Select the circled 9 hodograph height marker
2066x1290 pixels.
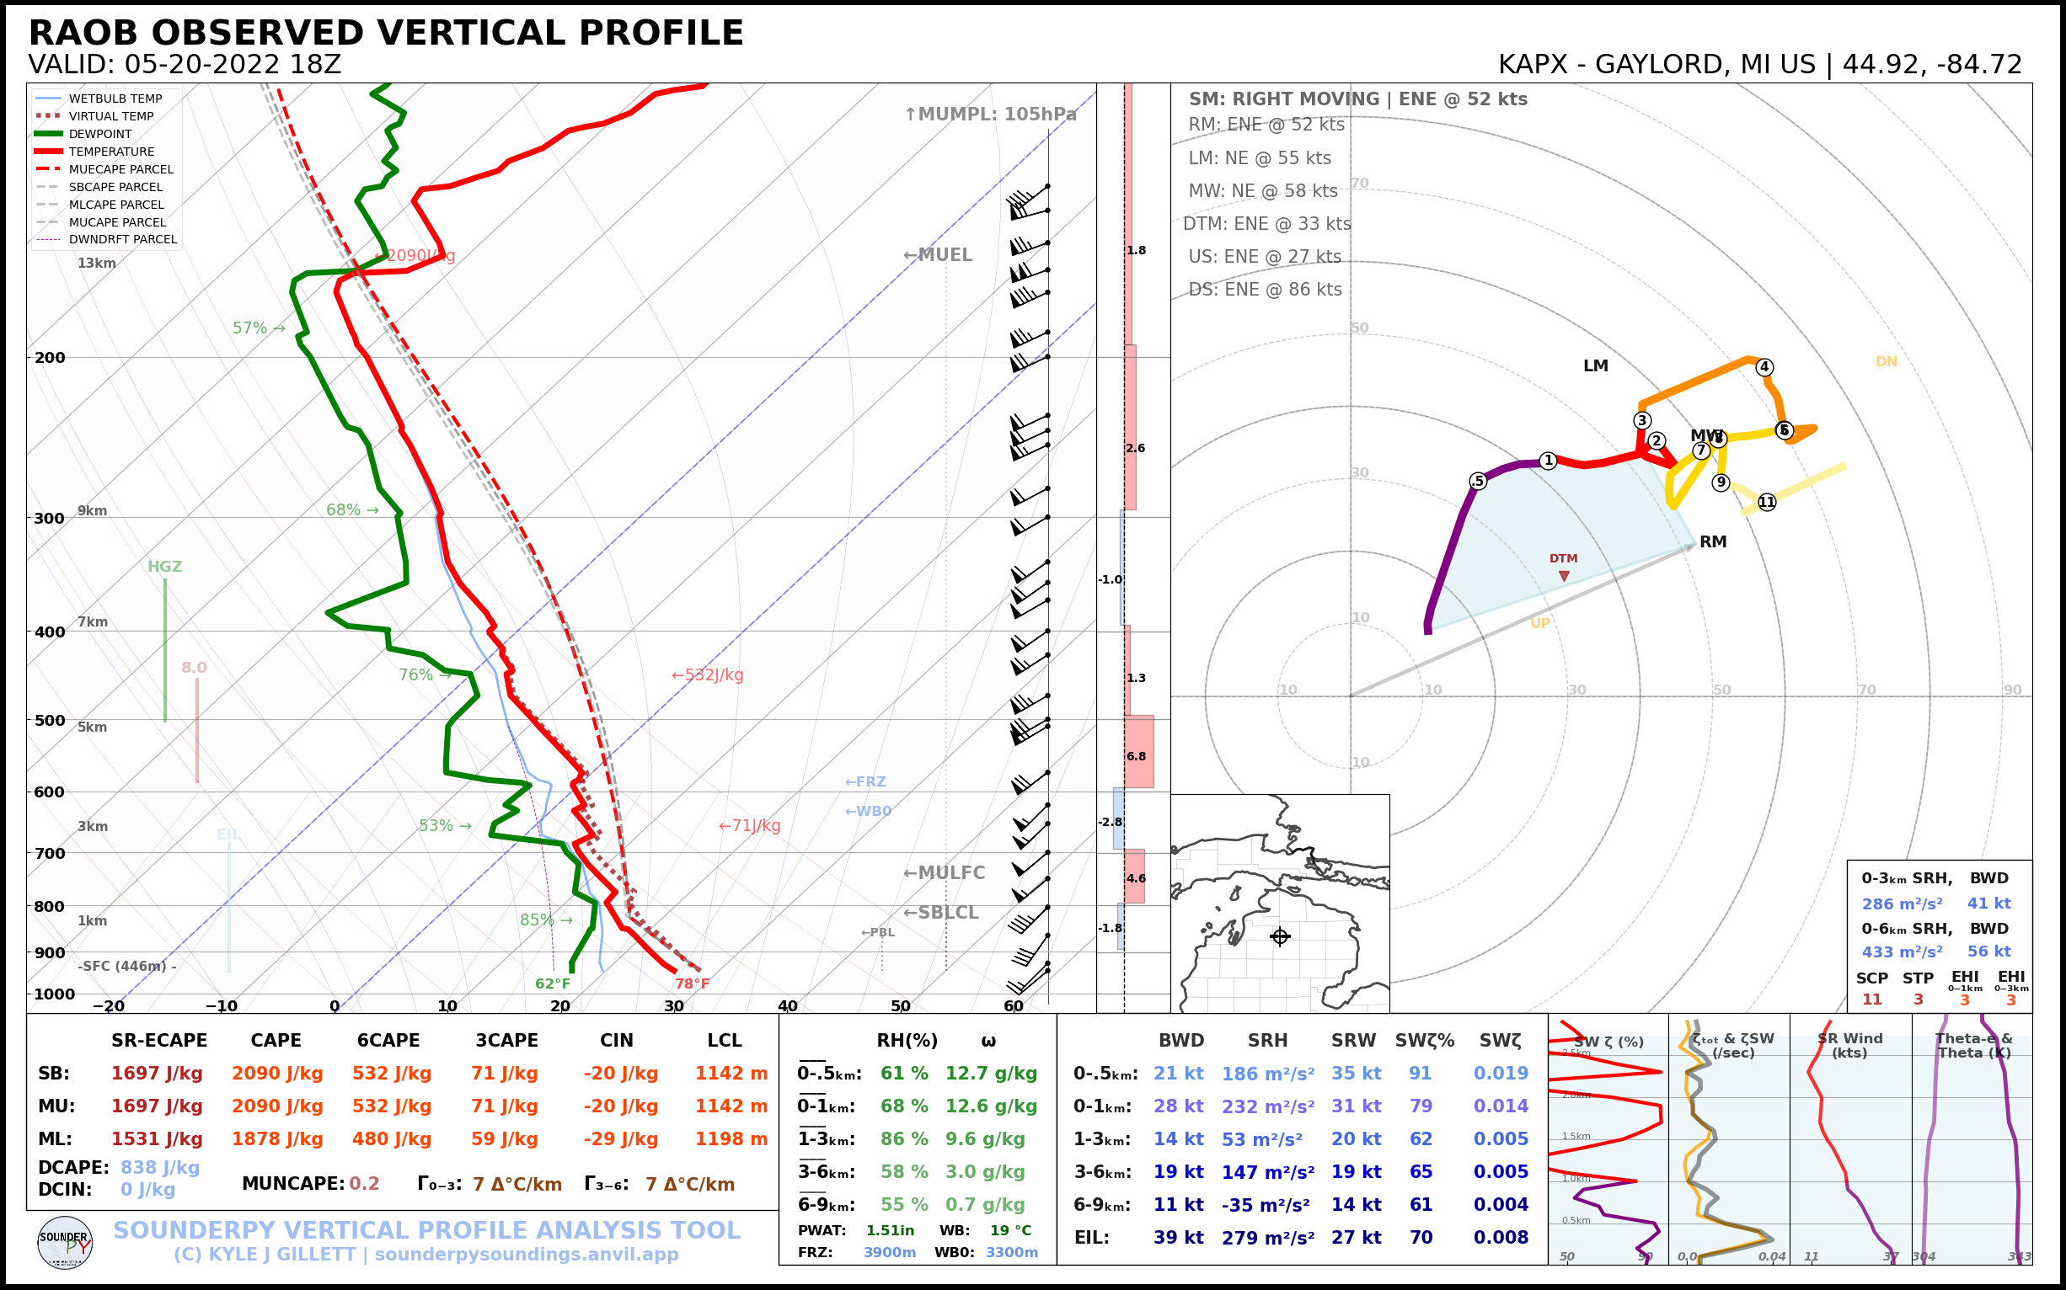[1721, 482]
